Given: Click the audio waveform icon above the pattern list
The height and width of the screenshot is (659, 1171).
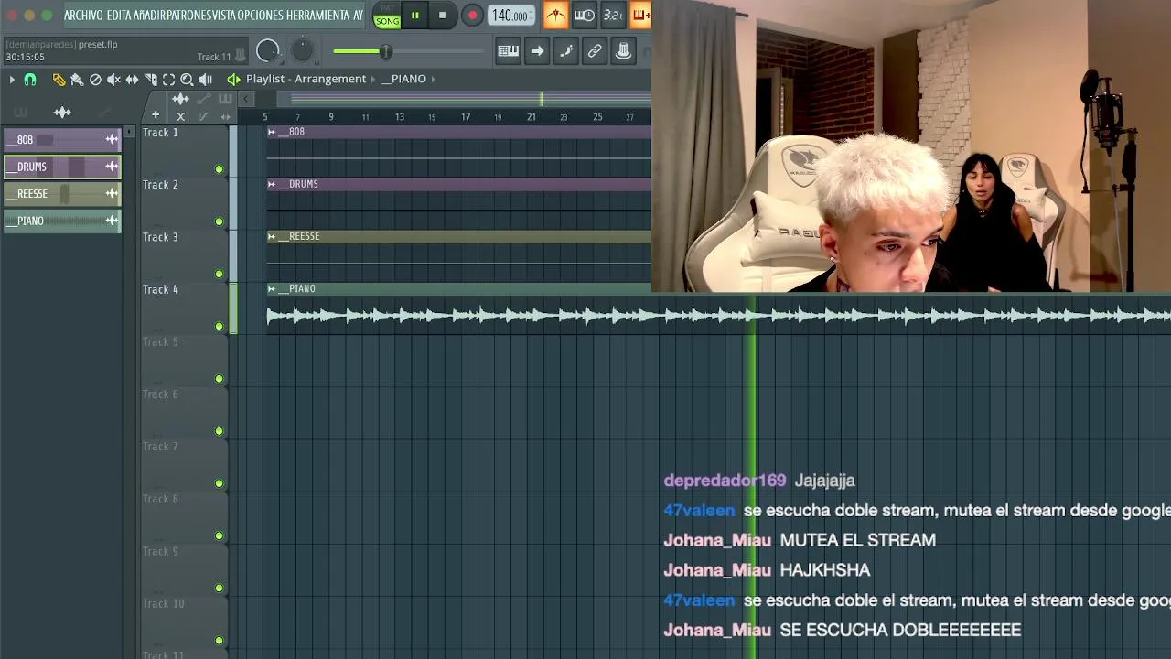Looking at the screenshot, I should (x=62, y=113).
